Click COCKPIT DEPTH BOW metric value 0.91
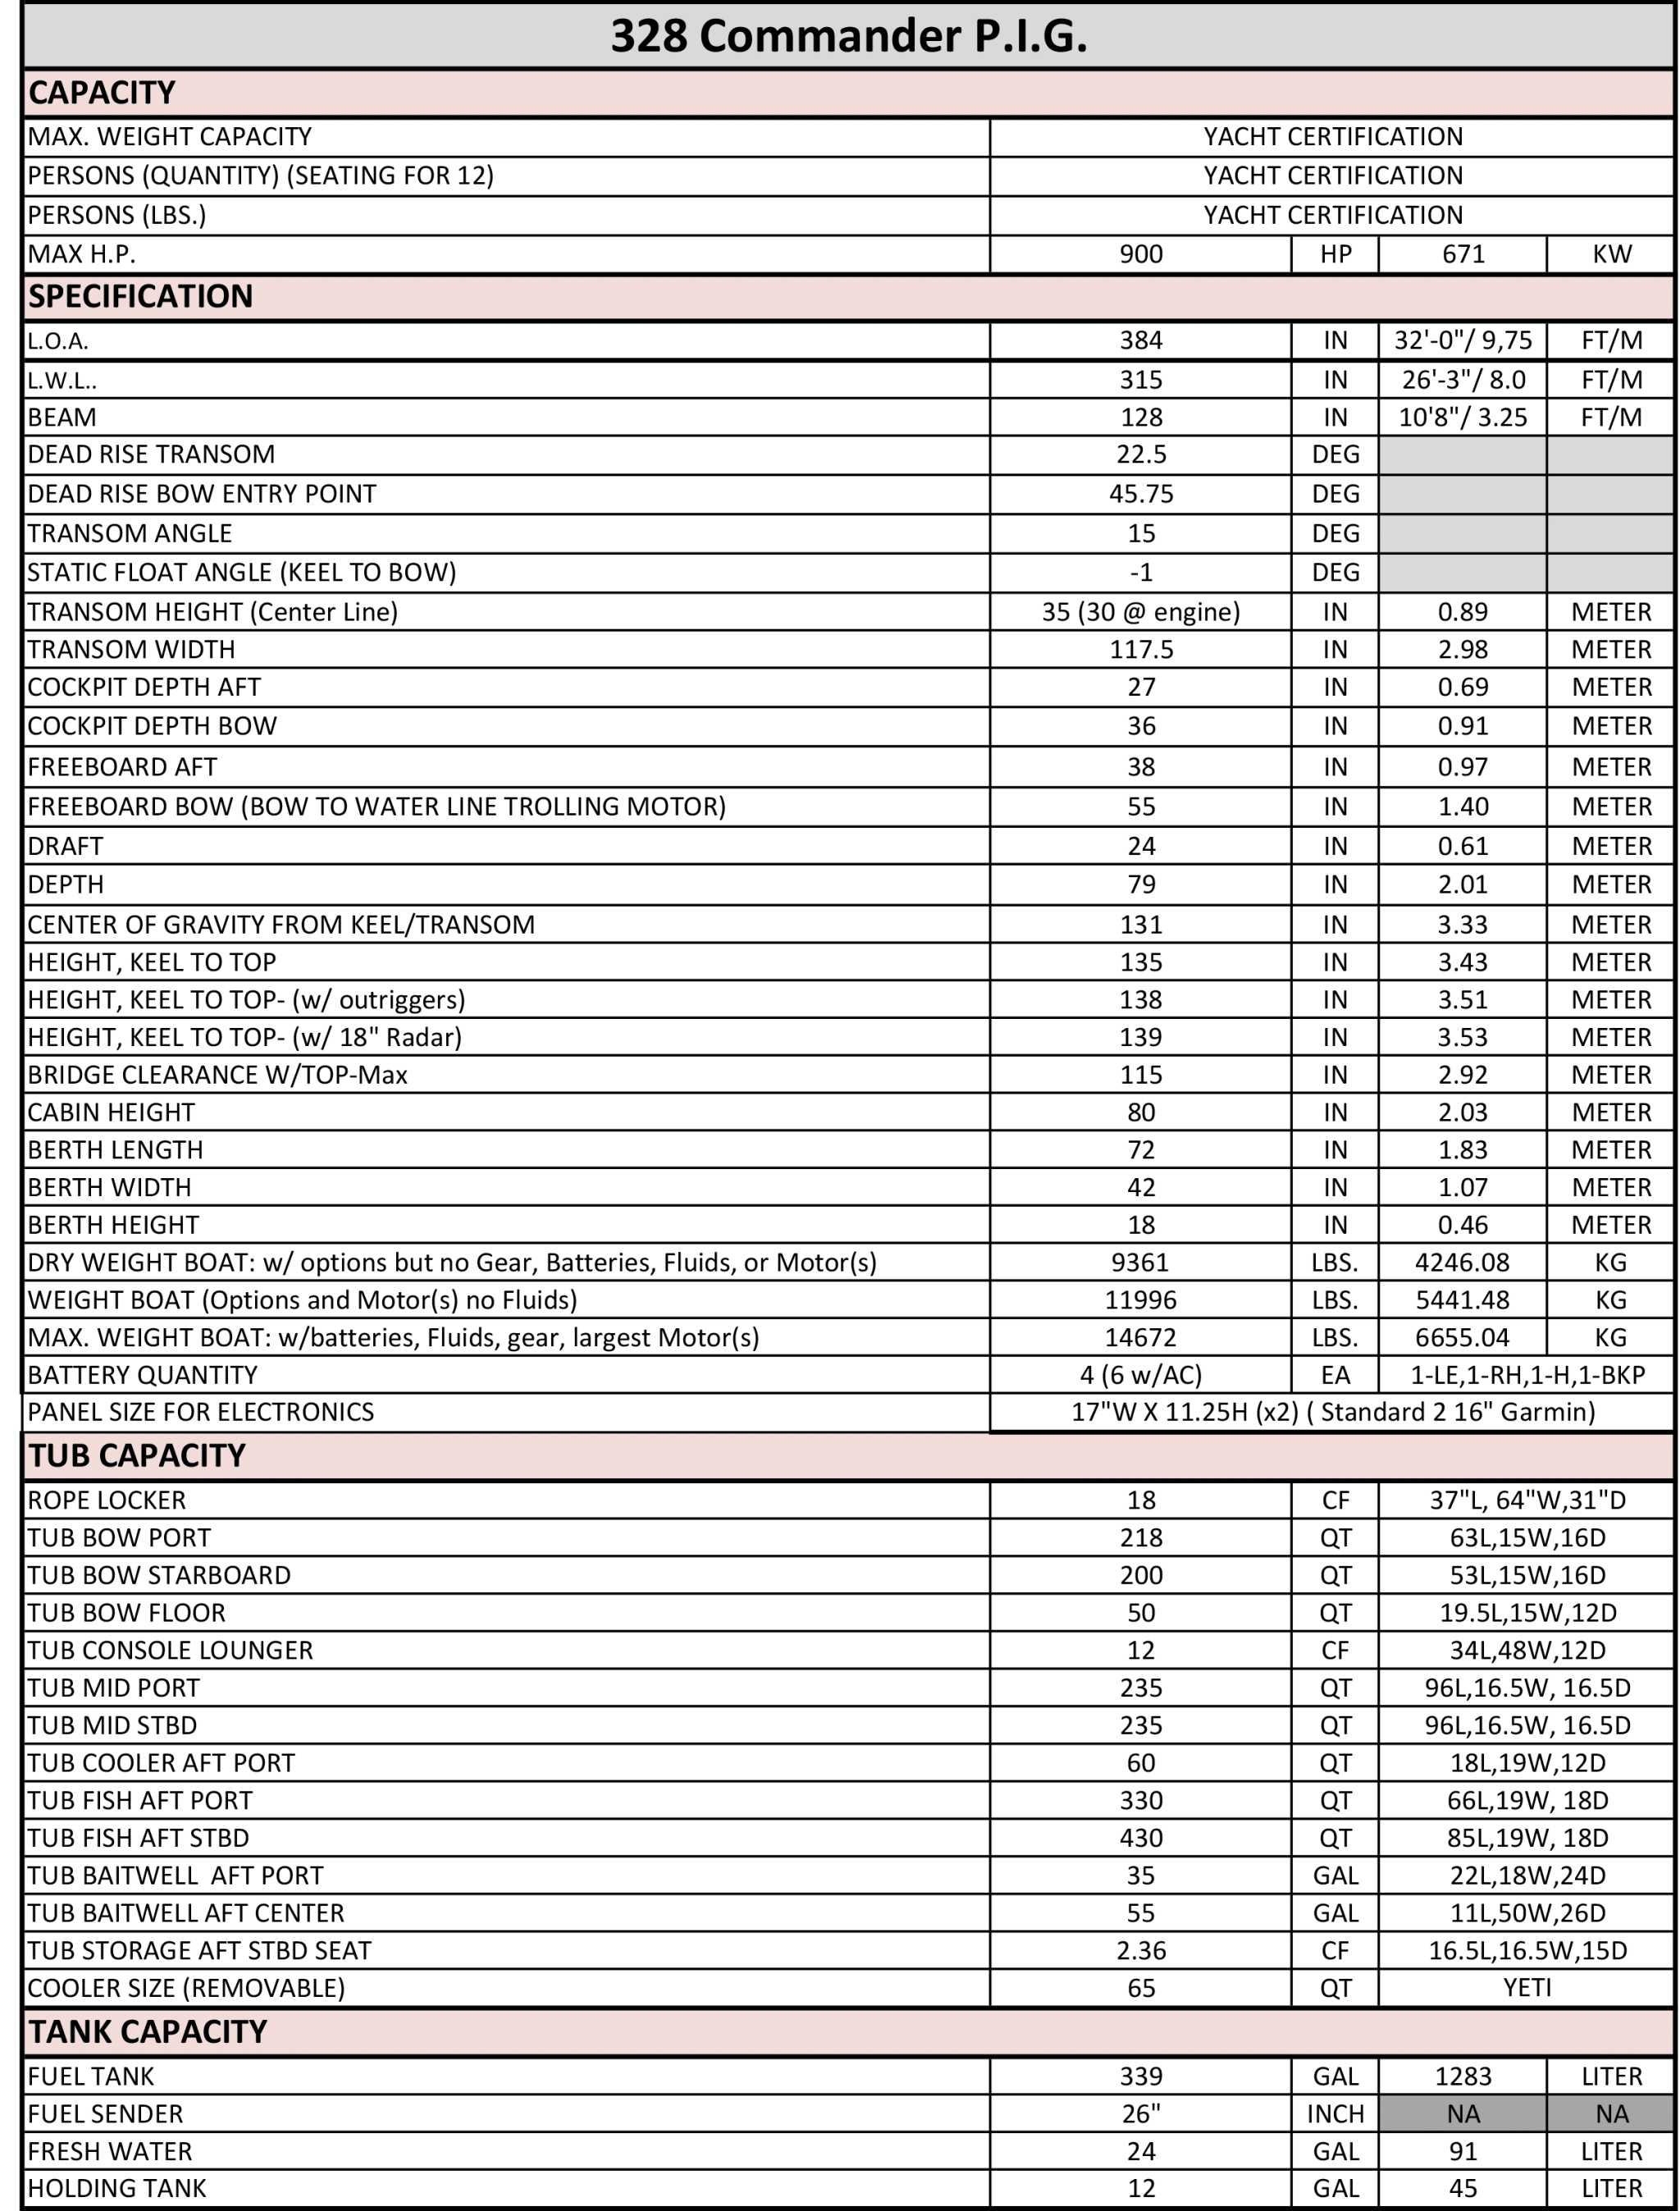 click(x=1463, y=727)
